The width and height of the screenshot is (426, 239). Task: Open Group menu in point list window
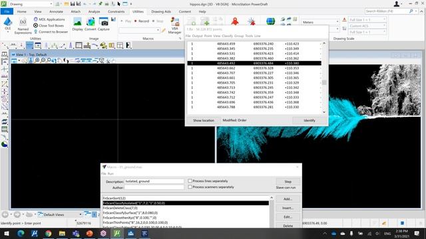239,36
